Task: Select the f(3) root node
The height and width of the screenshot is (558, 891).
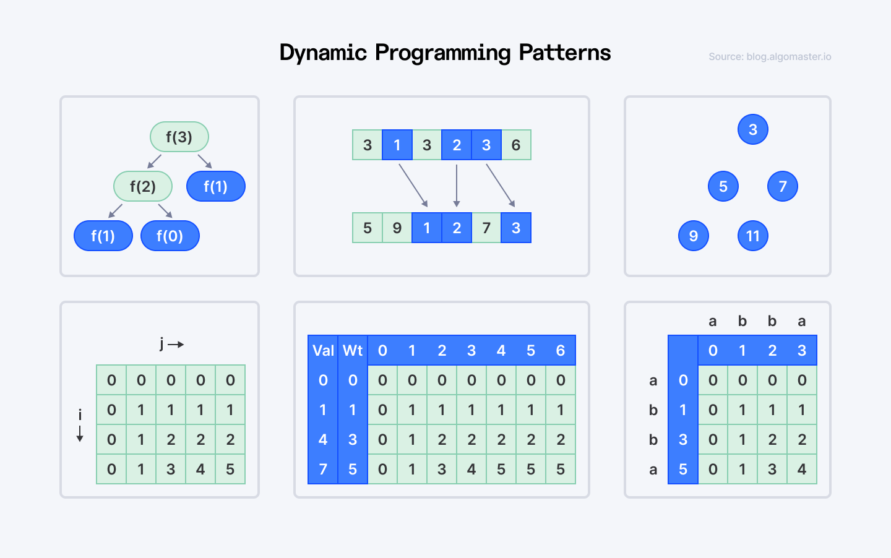Action: (179, 137)
